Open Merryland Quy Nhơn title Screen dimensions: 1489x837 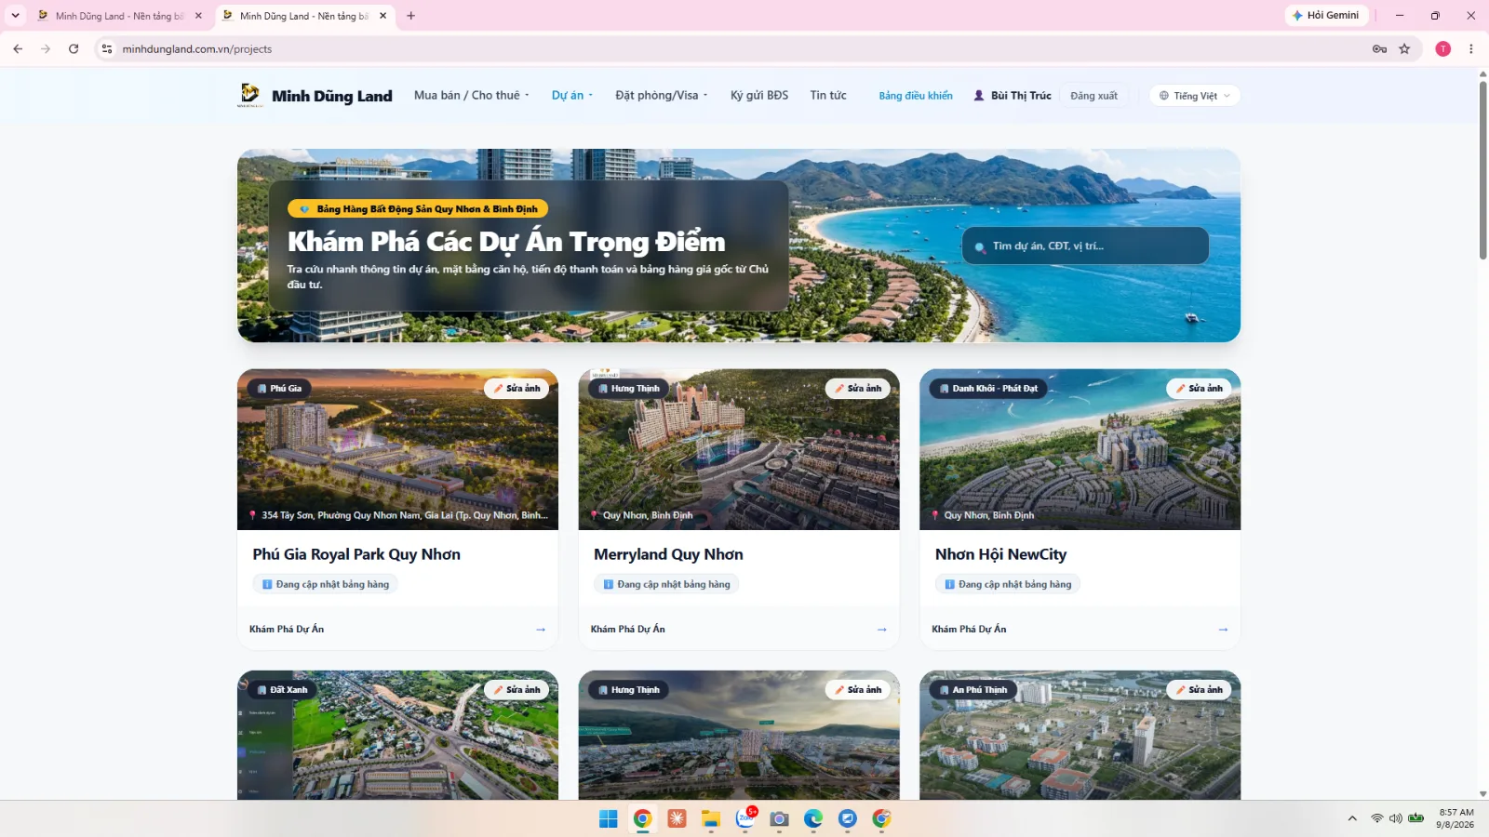pyautogui.click(x=668, y=554)
